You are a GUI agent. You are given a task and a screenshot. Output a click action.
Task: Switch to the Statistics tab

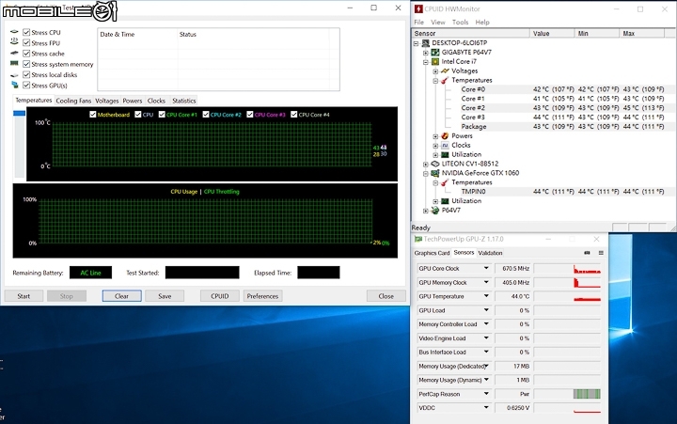(x=184, y=101)
